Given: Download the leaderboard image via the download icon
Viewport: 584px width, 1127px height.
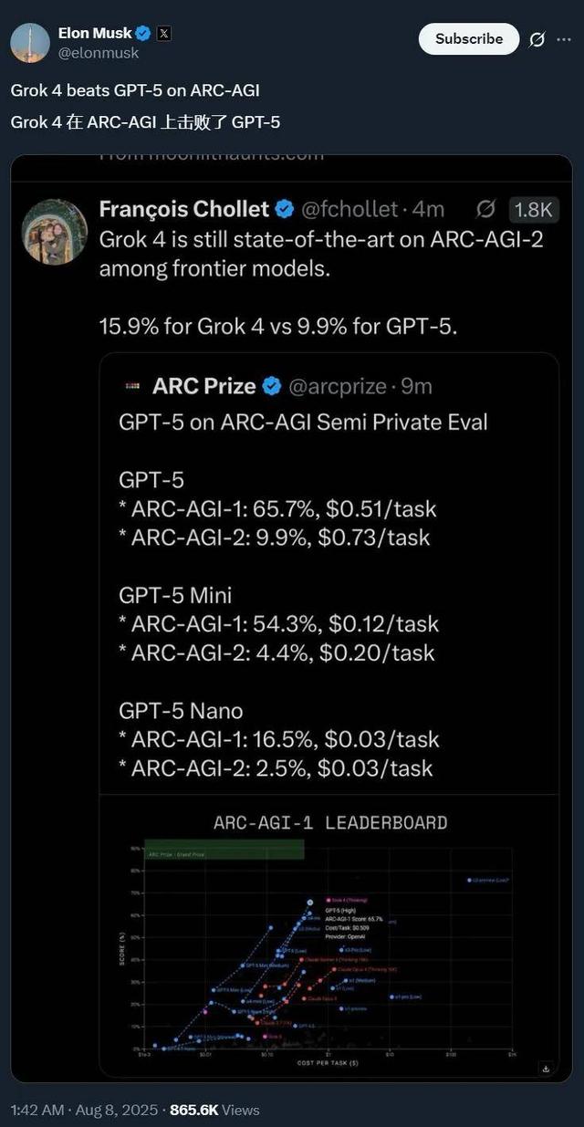Looking at the screenshot, I should pos(546,1068).
